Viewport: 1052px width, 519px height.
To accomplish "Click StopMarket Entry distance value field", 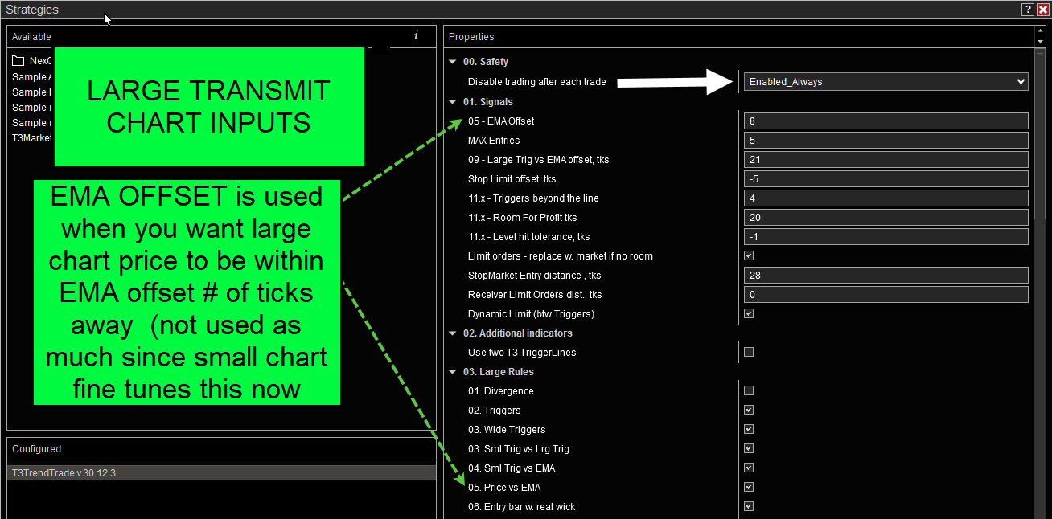I will point(886,276).
